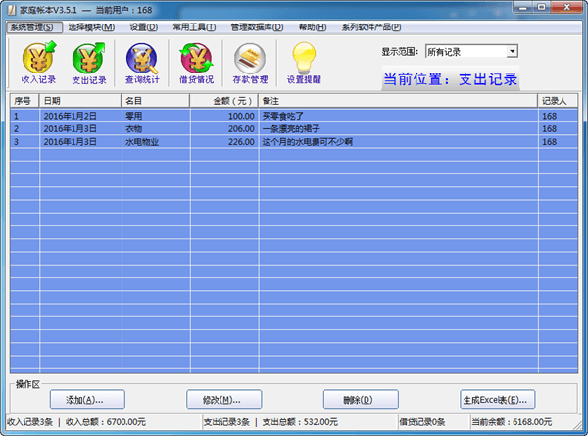Select the 一条漂亮的裙子 note cell
This screenshot has height=436, width=588.
coord(398,129)
